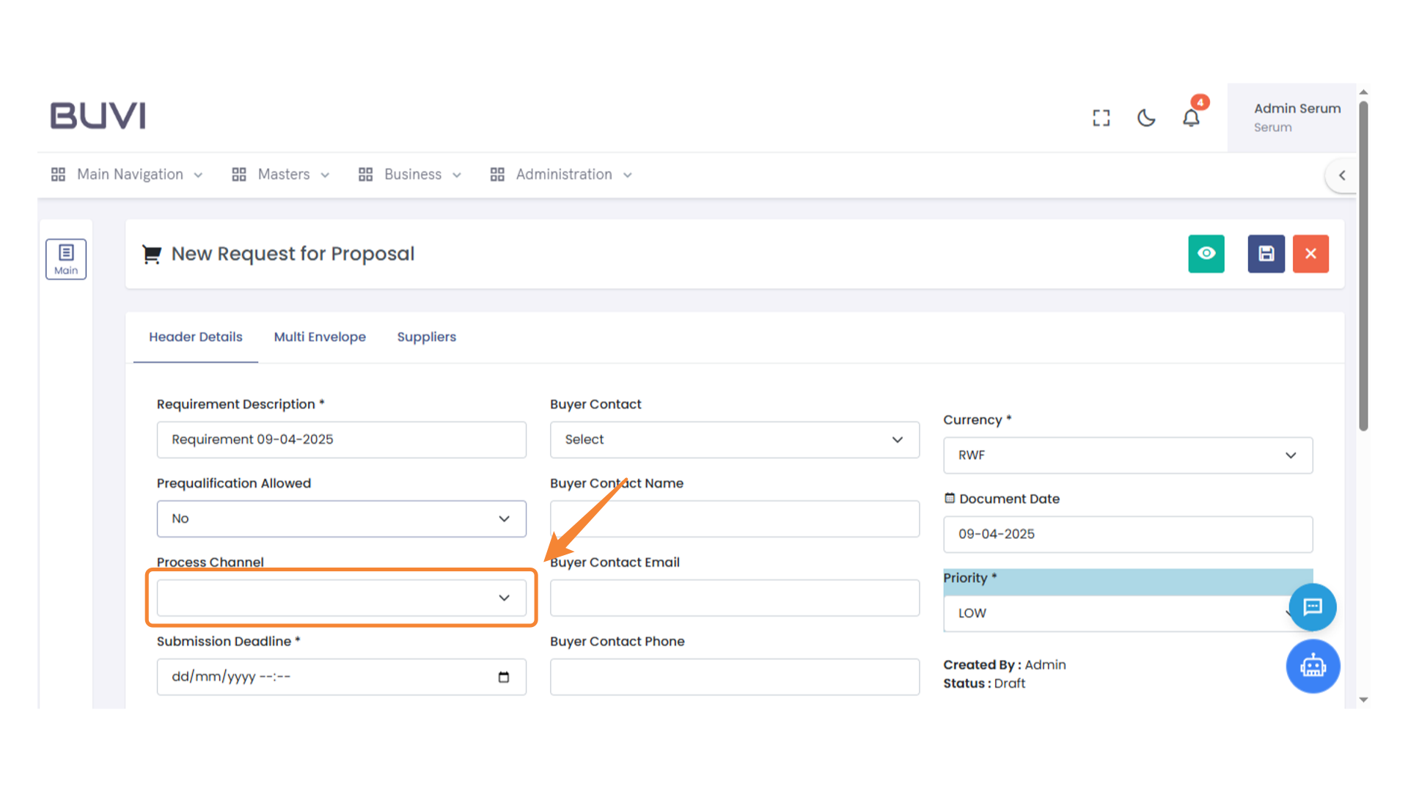Save the proposal with the disk icon
Image resolution: width=1408 pixels, height=792 pixels.
pyautogui.click(x=1266, y=254)
